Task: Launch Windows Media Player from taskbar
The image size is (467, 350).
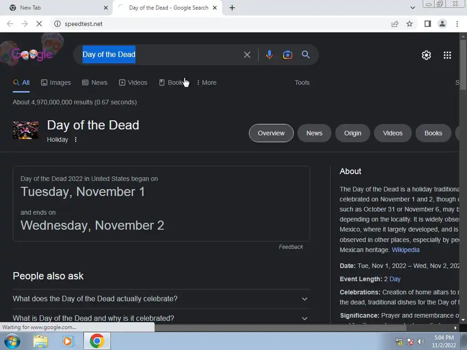Action: tap(68, 341)
